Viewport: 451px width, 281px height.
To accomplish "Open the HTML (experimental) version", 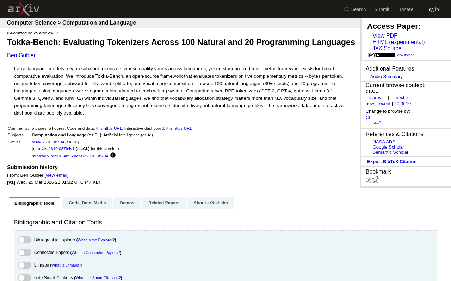I will pyautogui.click(x=399, y=42).
